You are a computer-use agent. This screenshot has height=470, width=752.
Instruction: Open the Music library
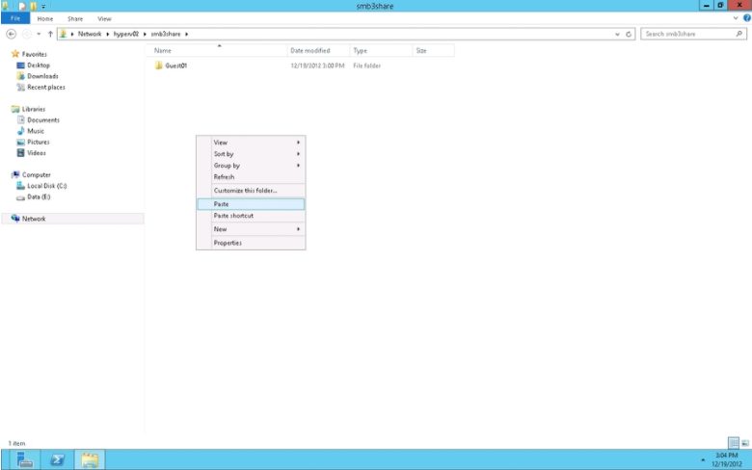pos(36,131)
